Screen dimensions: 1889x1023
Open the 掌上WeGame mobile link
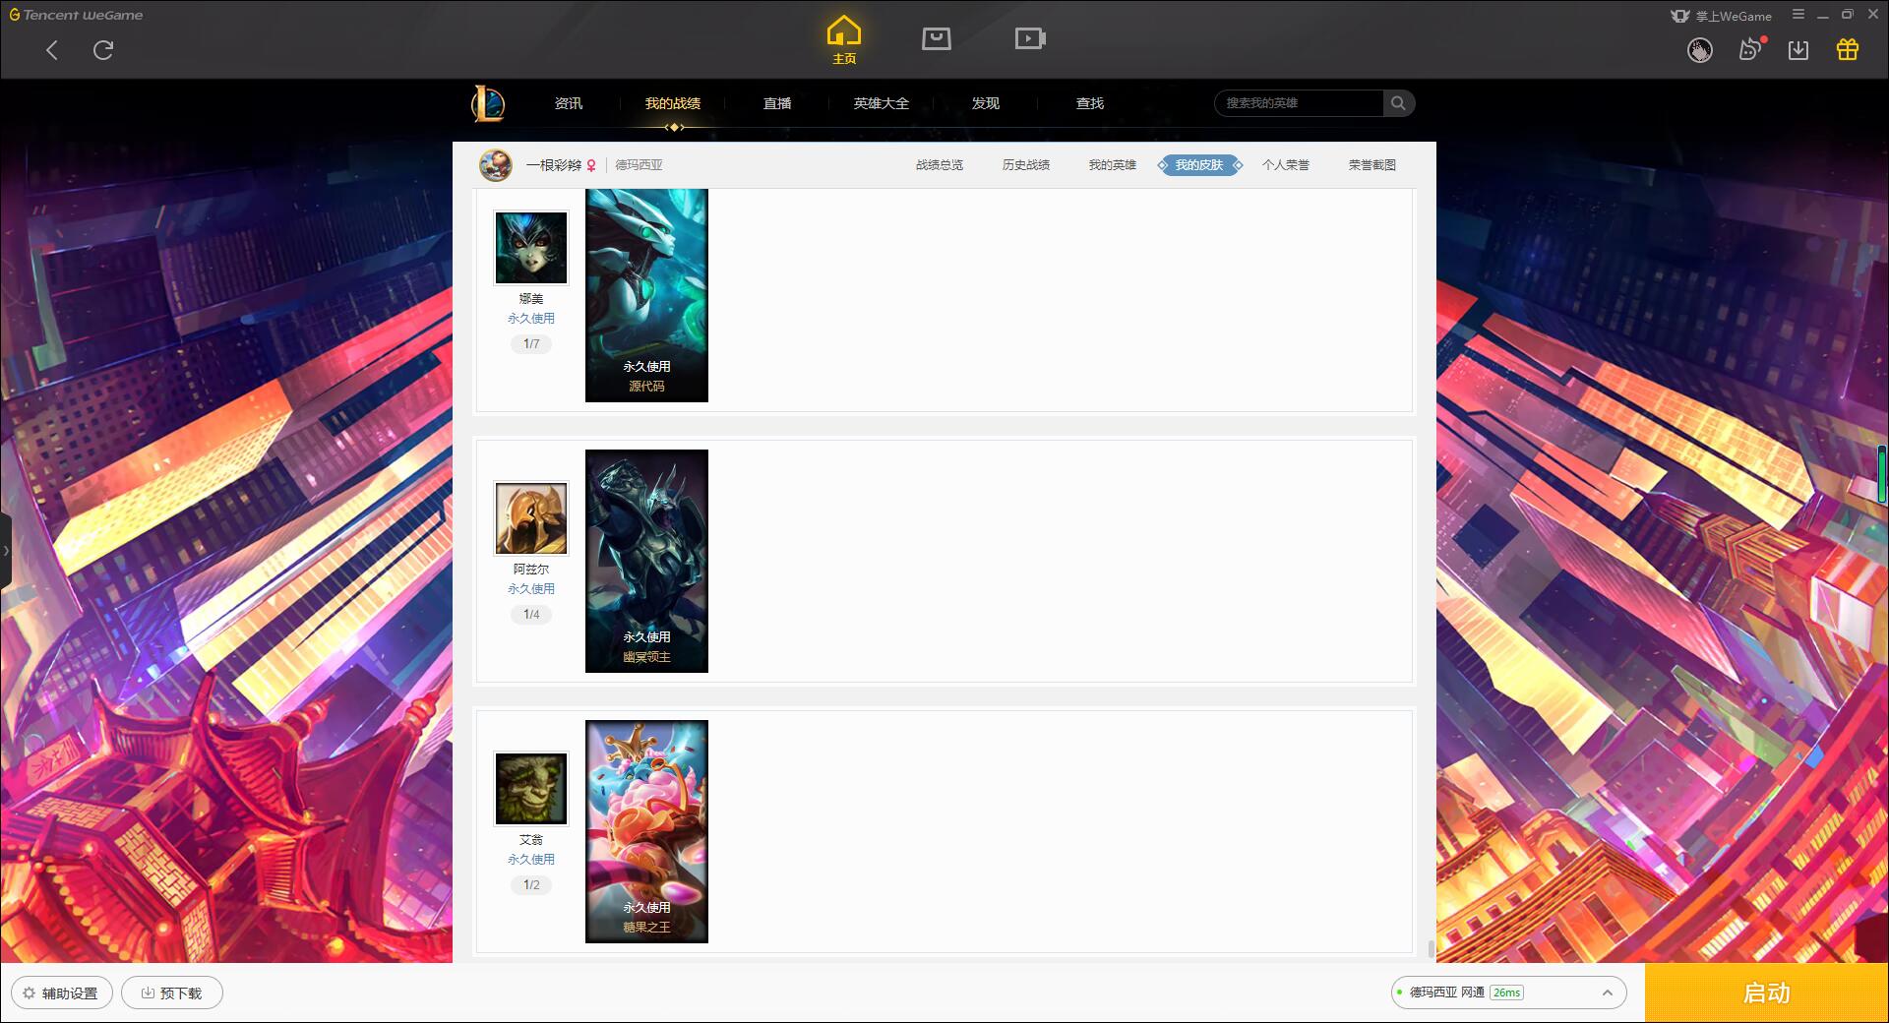pyautogui.click(x=1721, y=16)
